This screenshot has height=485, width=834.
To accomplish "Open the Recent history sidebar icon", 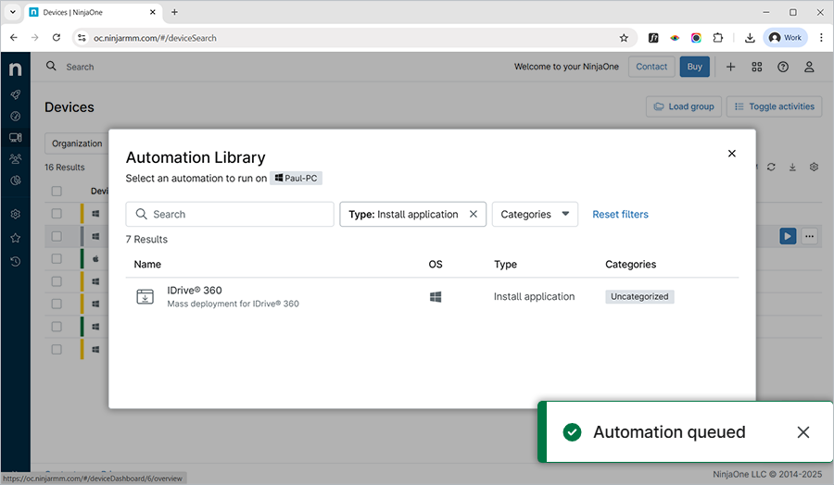I will [x=15, y=261].
